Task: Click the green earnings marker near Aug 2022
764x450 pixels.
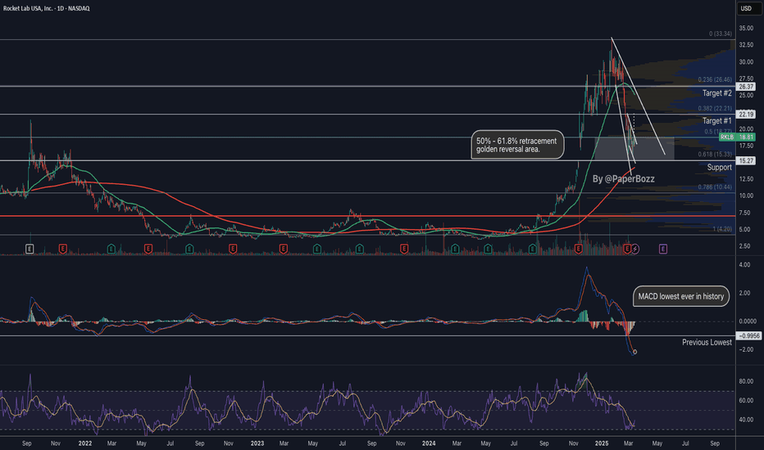Action: tap(189, 249)
